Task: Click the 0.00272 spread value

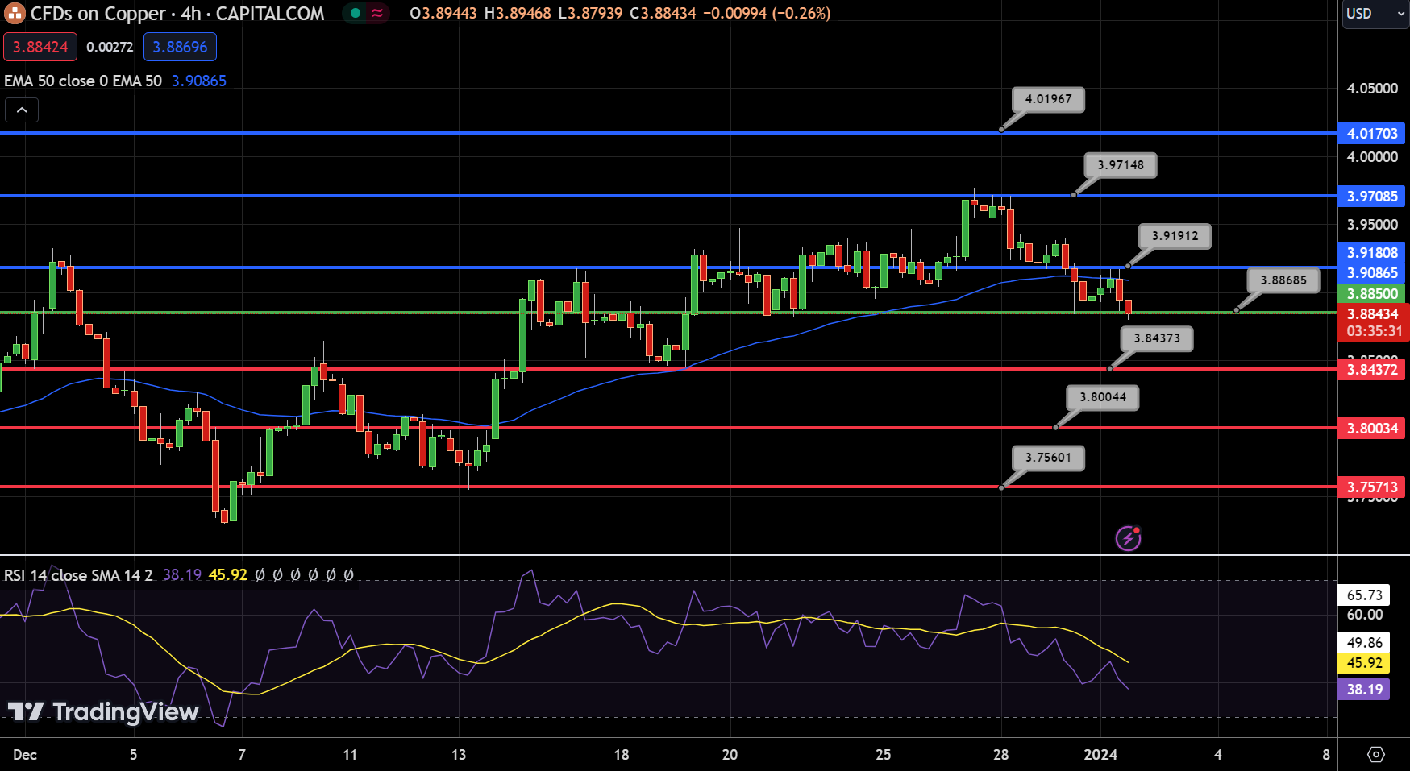Action: pos(110,47)
